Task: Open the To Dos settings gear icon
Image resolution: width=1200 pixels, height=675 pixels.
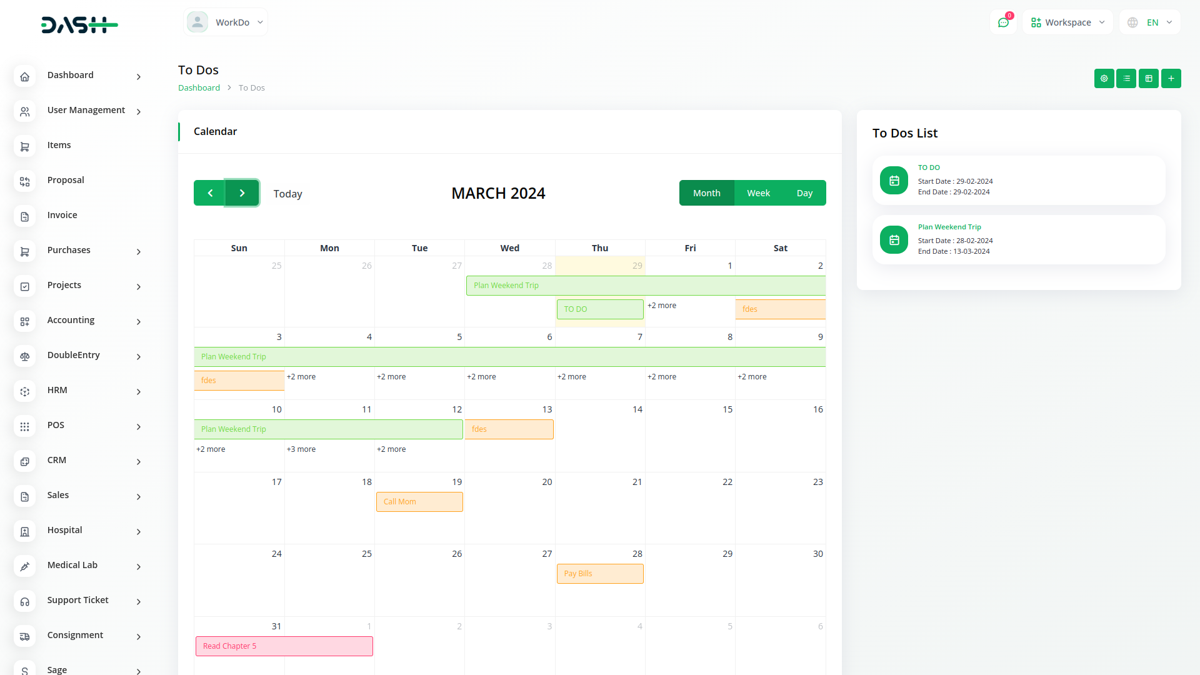Action: click(1104, 79)
